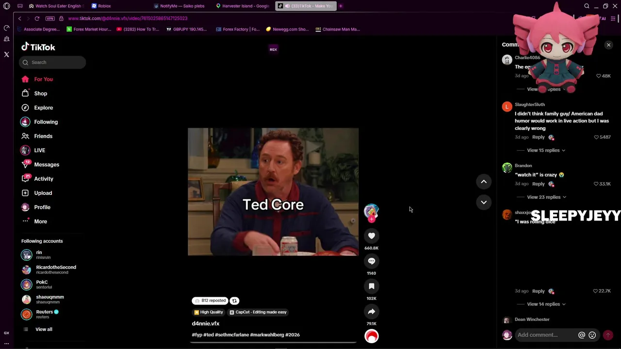This screenshot has width=621, height=349.
Task: Save the video with the bookmark icon
Action: click(x=372, y=286)
